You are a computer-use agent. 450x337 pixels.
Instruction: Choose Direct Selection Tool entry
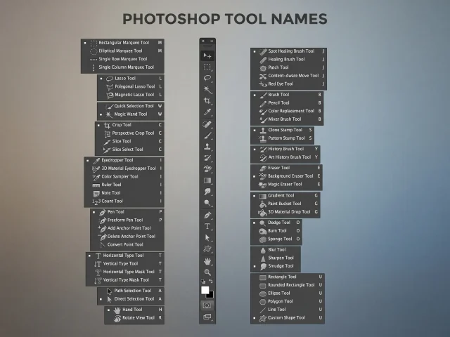131,299
